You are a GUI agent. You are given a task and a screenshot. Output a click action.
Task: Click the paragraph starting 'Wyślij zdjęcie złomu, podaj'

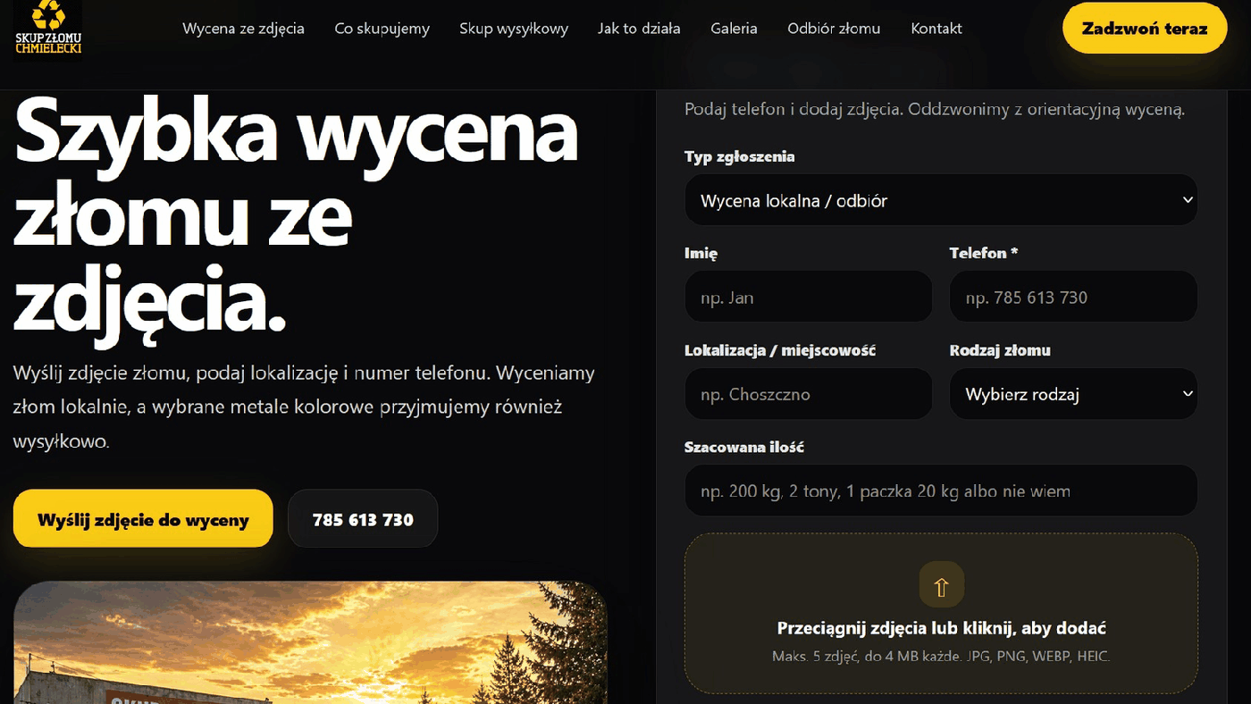[x=304, y=406]
